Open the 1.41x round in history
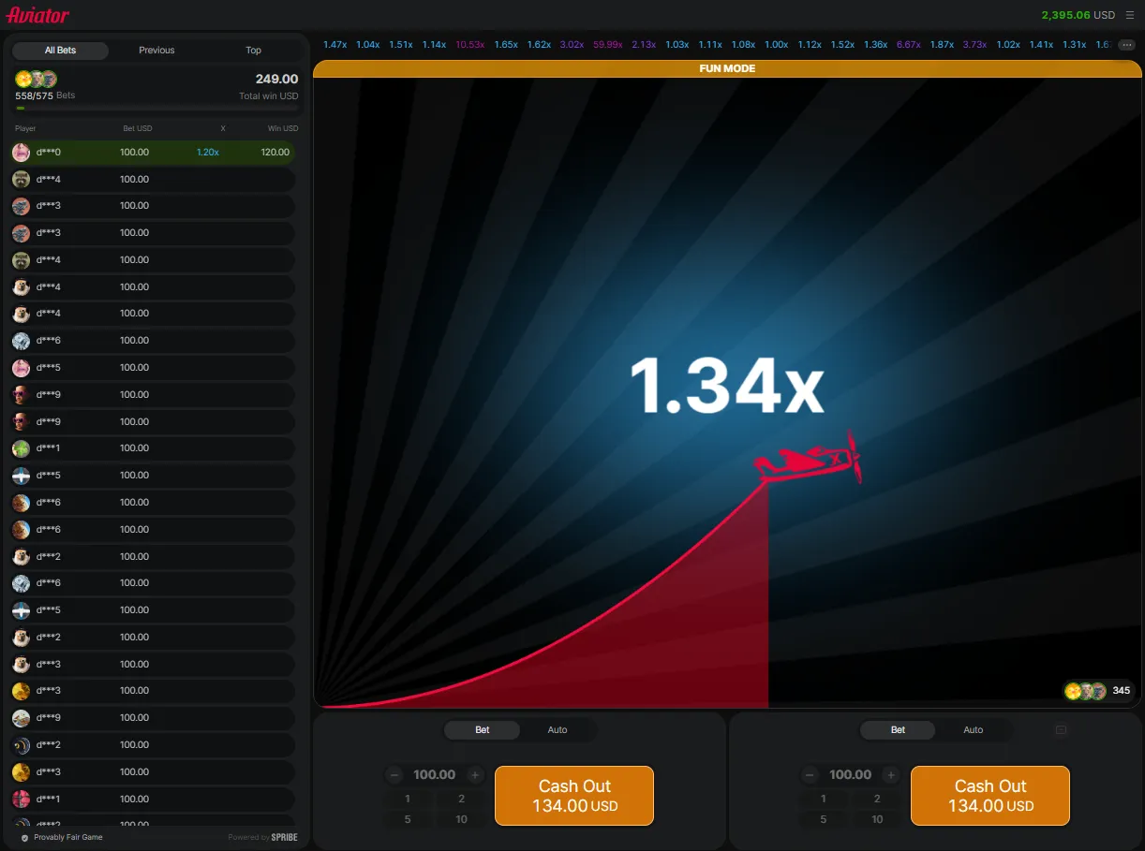The width and height of the screenshot is (1145, 851). 1041,45
